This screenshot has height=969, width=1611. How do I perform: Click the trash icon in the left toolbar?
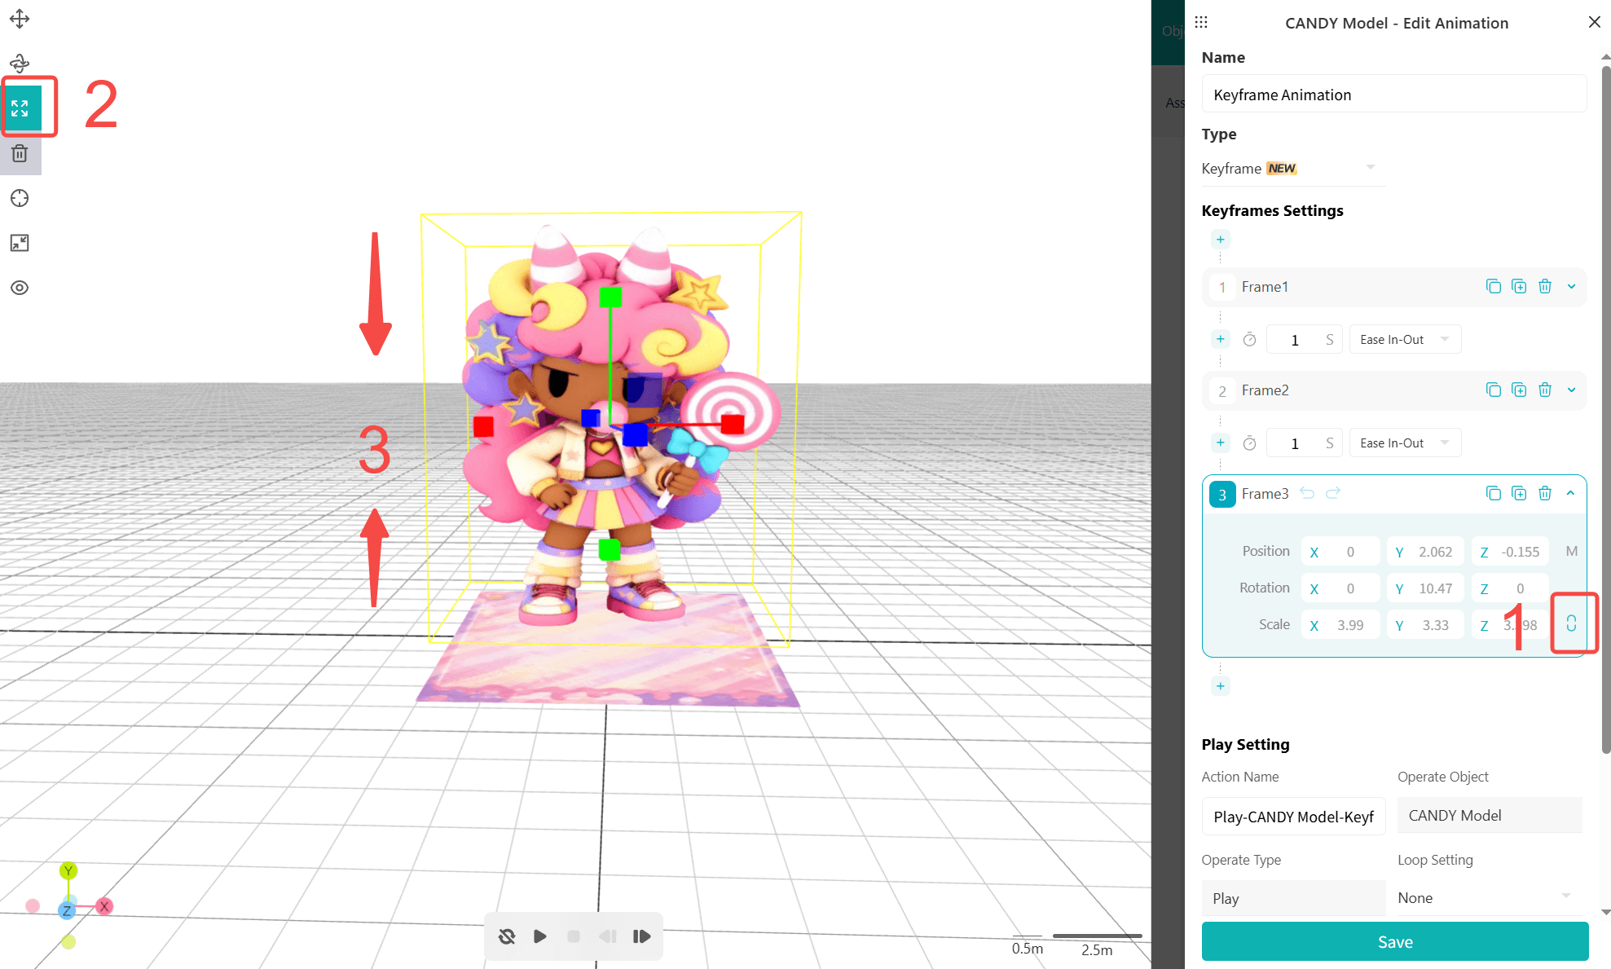pyautogui.click(x=20, y=153)
